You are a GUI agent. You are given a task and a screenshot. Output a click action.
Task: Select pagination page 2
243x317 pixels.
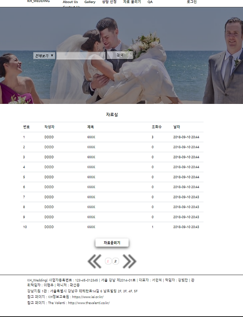pyautogui.click(x=115, y=261)
